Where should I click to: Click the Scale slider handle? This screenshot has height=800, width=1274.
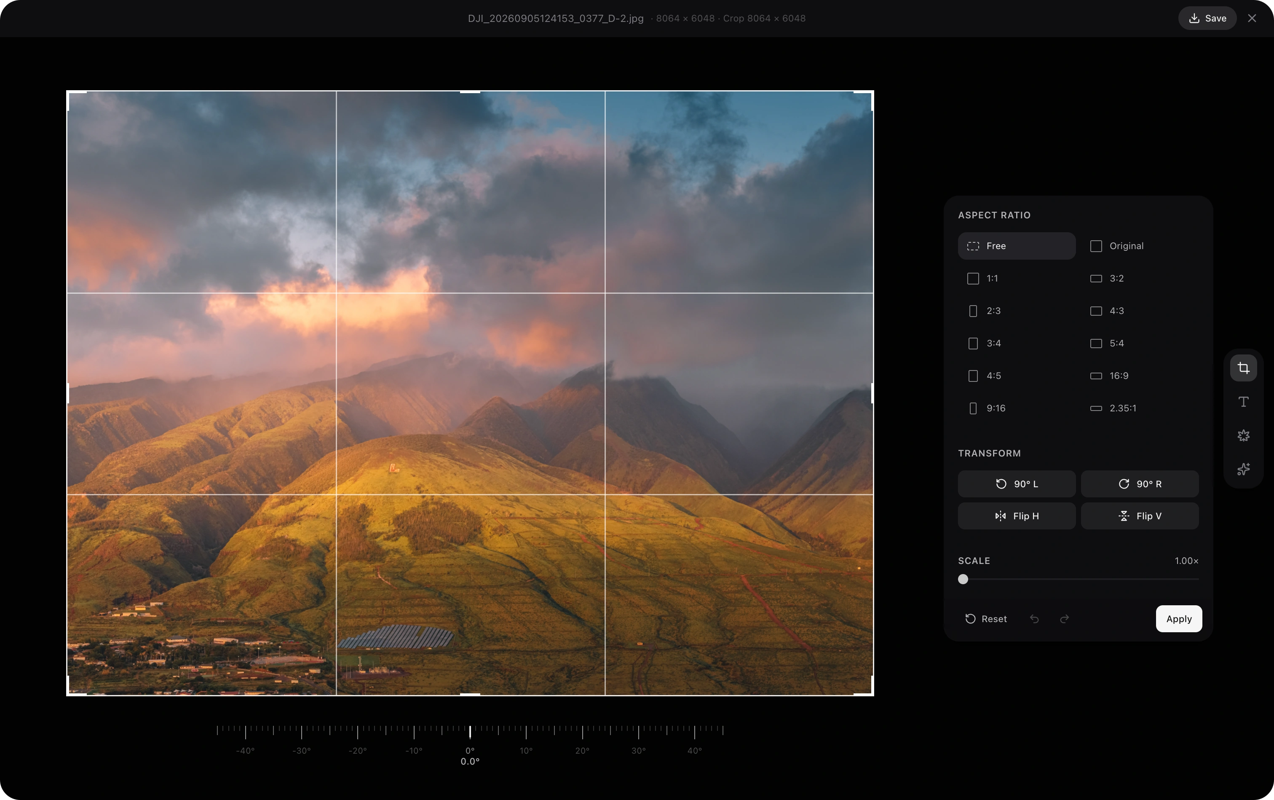[963, 580]
